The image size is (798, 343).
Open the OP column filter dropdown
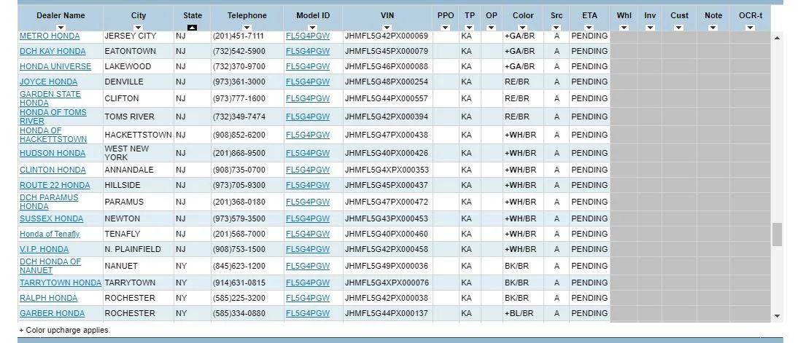pos(491,28)
